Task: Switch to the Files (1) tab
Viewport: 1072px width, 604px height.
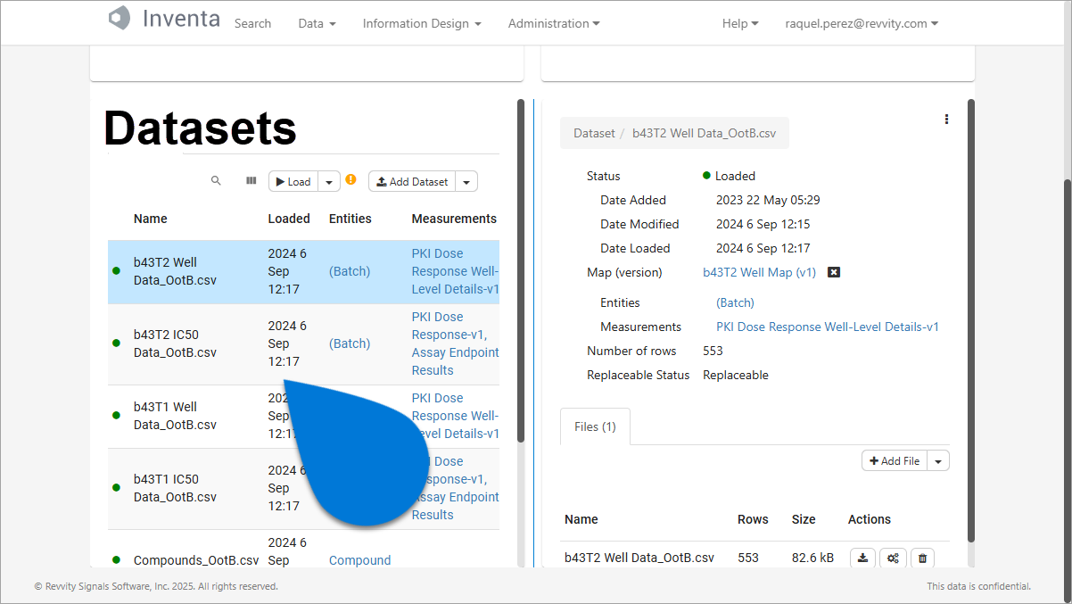Action: pos(594,426)
